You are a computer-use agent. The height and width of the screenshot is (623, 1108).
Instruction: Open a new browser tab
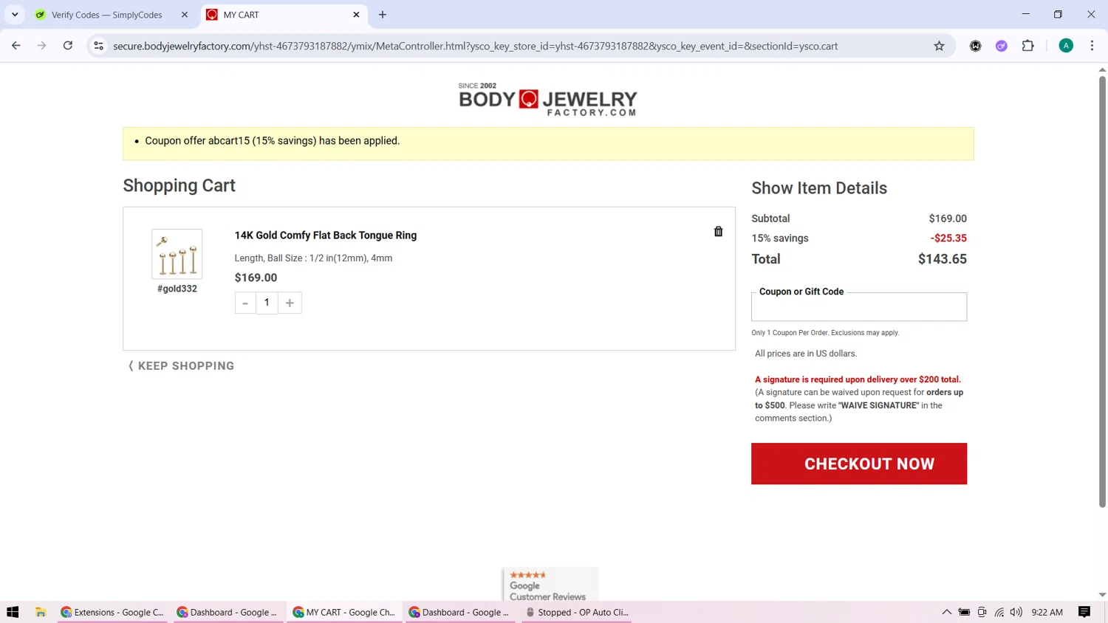[x=383, y=15]
